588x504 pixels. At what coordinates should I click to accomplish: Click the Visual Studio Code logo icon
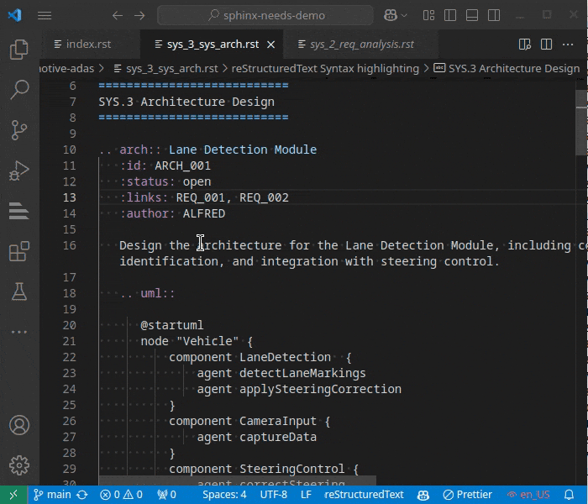point(14,15)
